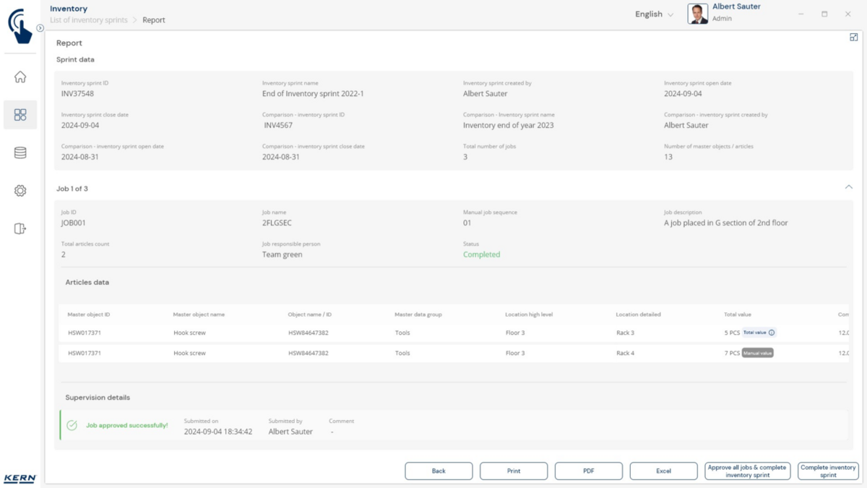
Task: Click the Manual value badge in Rack 4 row
Action: click(x=757, y=353)
